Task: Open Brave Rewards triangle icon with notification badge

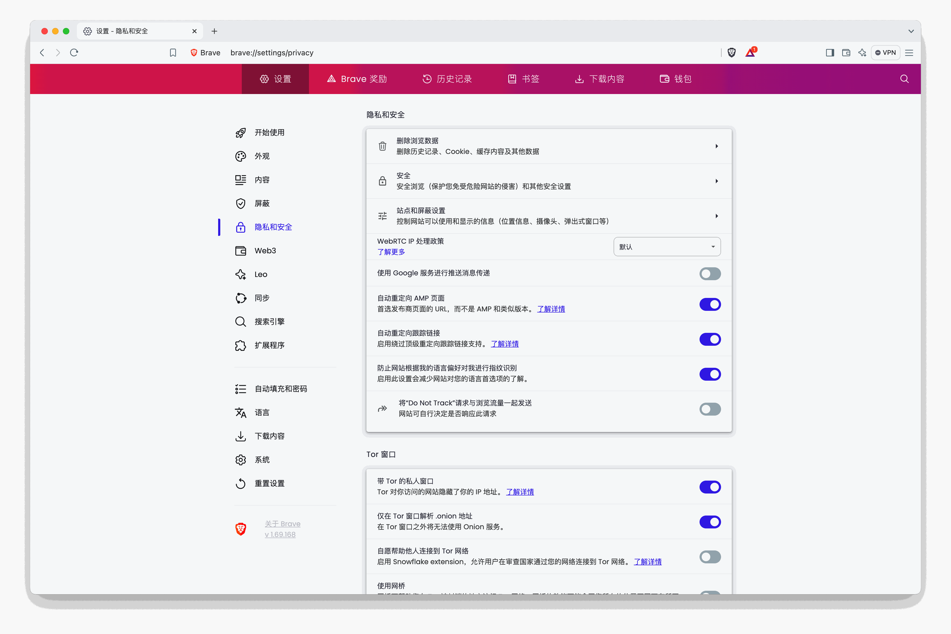Action: pos(751,52)
